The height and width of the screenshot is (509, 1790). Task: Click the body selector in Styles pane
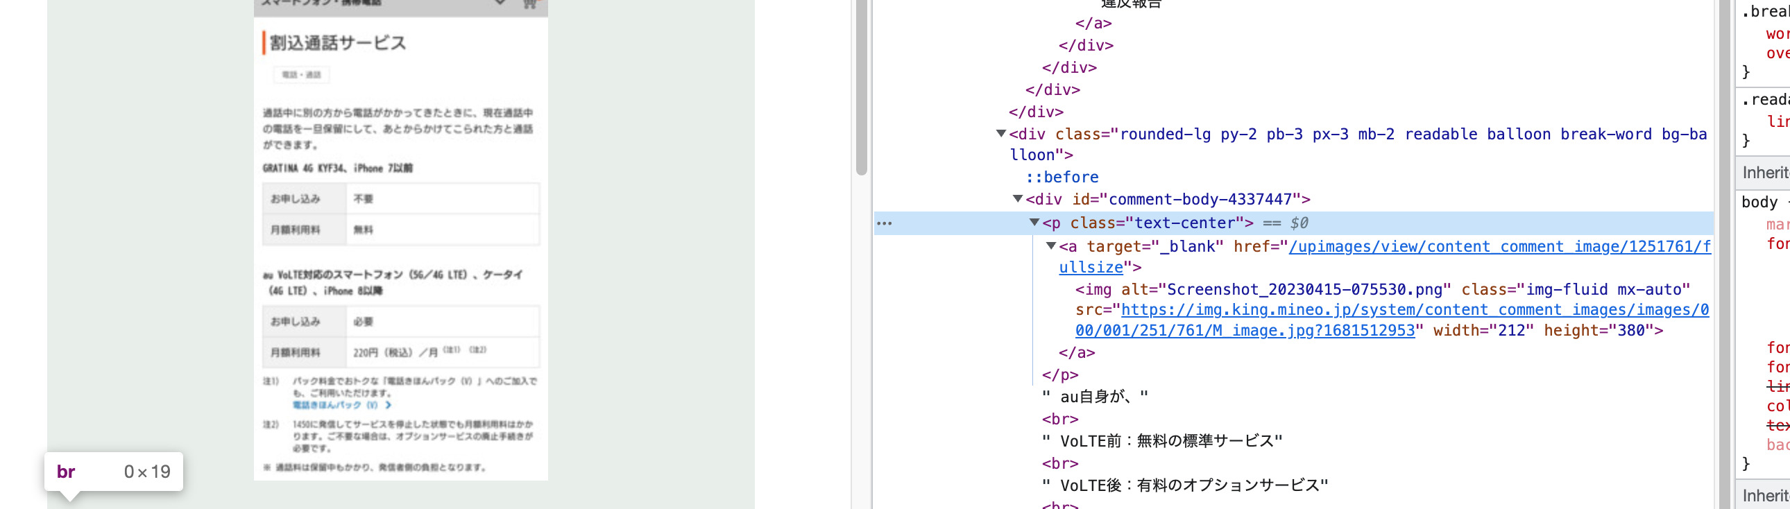pyautogui.click(x=1759, y=202)
